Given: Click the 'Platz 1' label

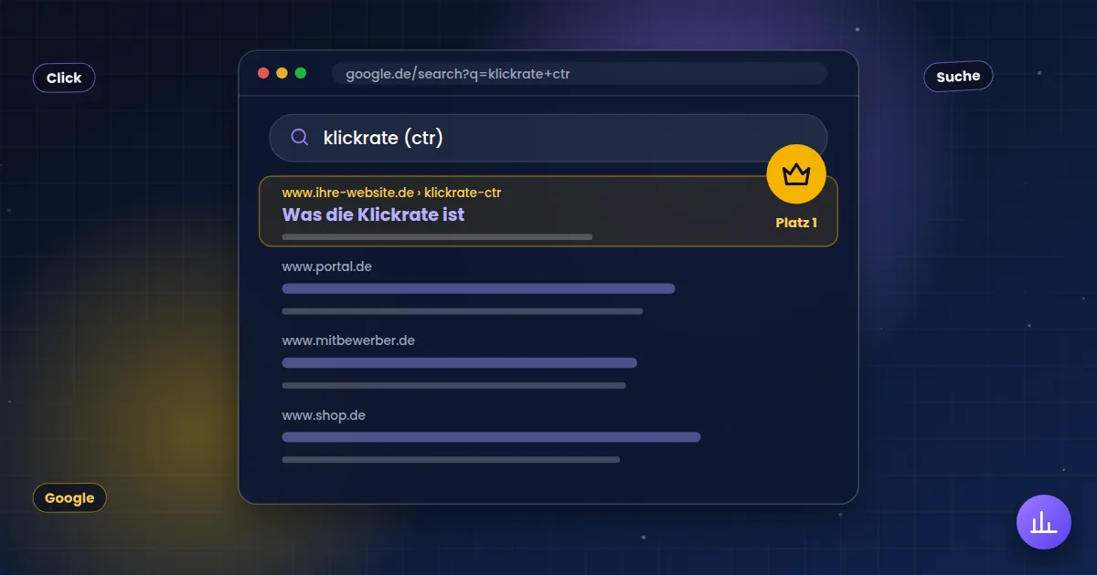Looking at the screenshot, I should 796,223.
